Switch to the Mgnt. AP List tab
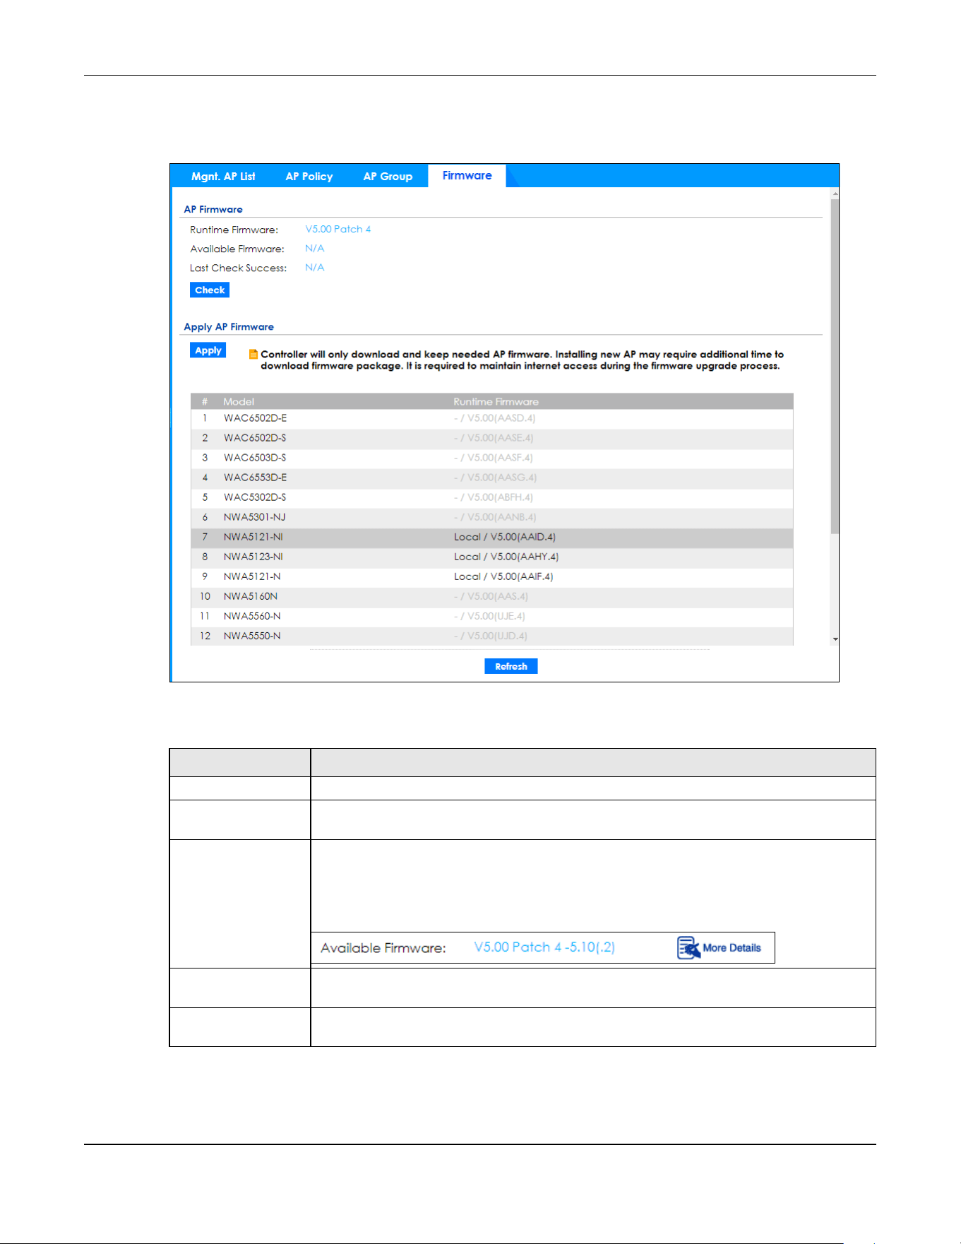 223,177
